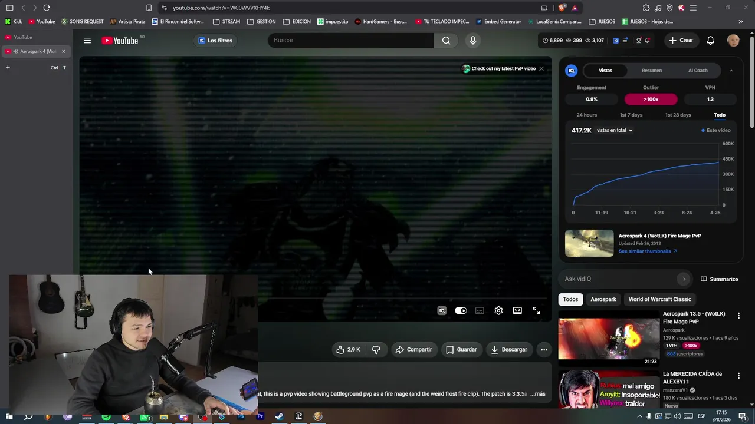Filter recommendations by Aerospark chip
The height and width of the screenshot is (424, 755).
pyautogui.click(x=603, y=299)
